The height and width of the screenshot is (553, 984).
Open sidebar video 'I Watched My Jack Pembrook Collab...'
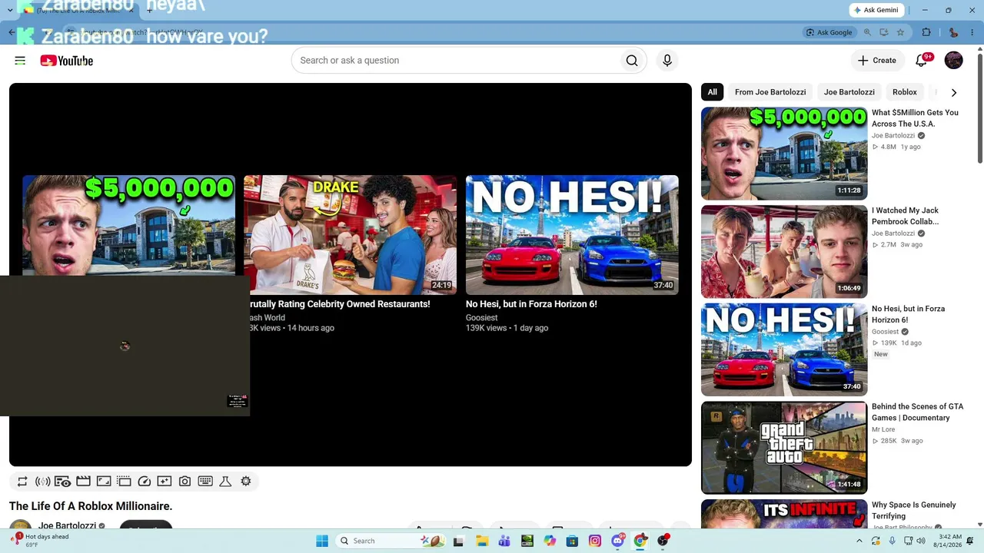905,216
